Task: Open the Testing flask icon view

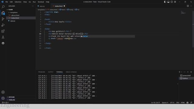Action: point(3,37)
